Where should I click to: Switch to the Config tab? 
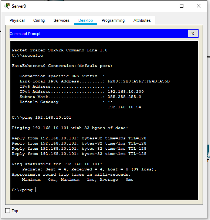(x=39, y=20)
